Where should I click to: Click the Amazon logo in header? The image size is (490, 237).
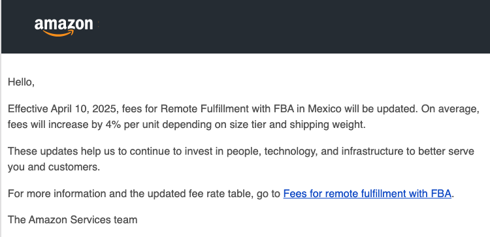click(64, 28)
